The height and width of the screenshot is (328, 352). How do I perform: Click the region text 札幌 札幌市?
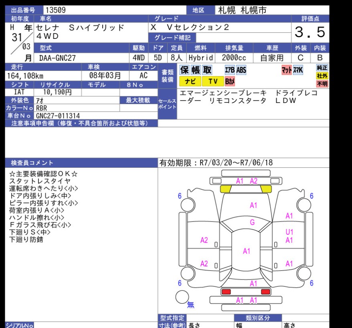pos(242,10)
